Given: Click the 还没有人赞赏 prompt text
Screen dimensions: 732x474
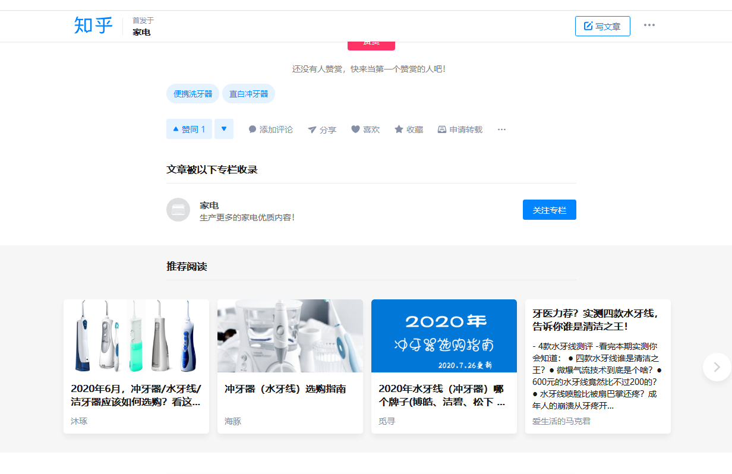Looking at the screenshot, I should [x=369, y=69].
